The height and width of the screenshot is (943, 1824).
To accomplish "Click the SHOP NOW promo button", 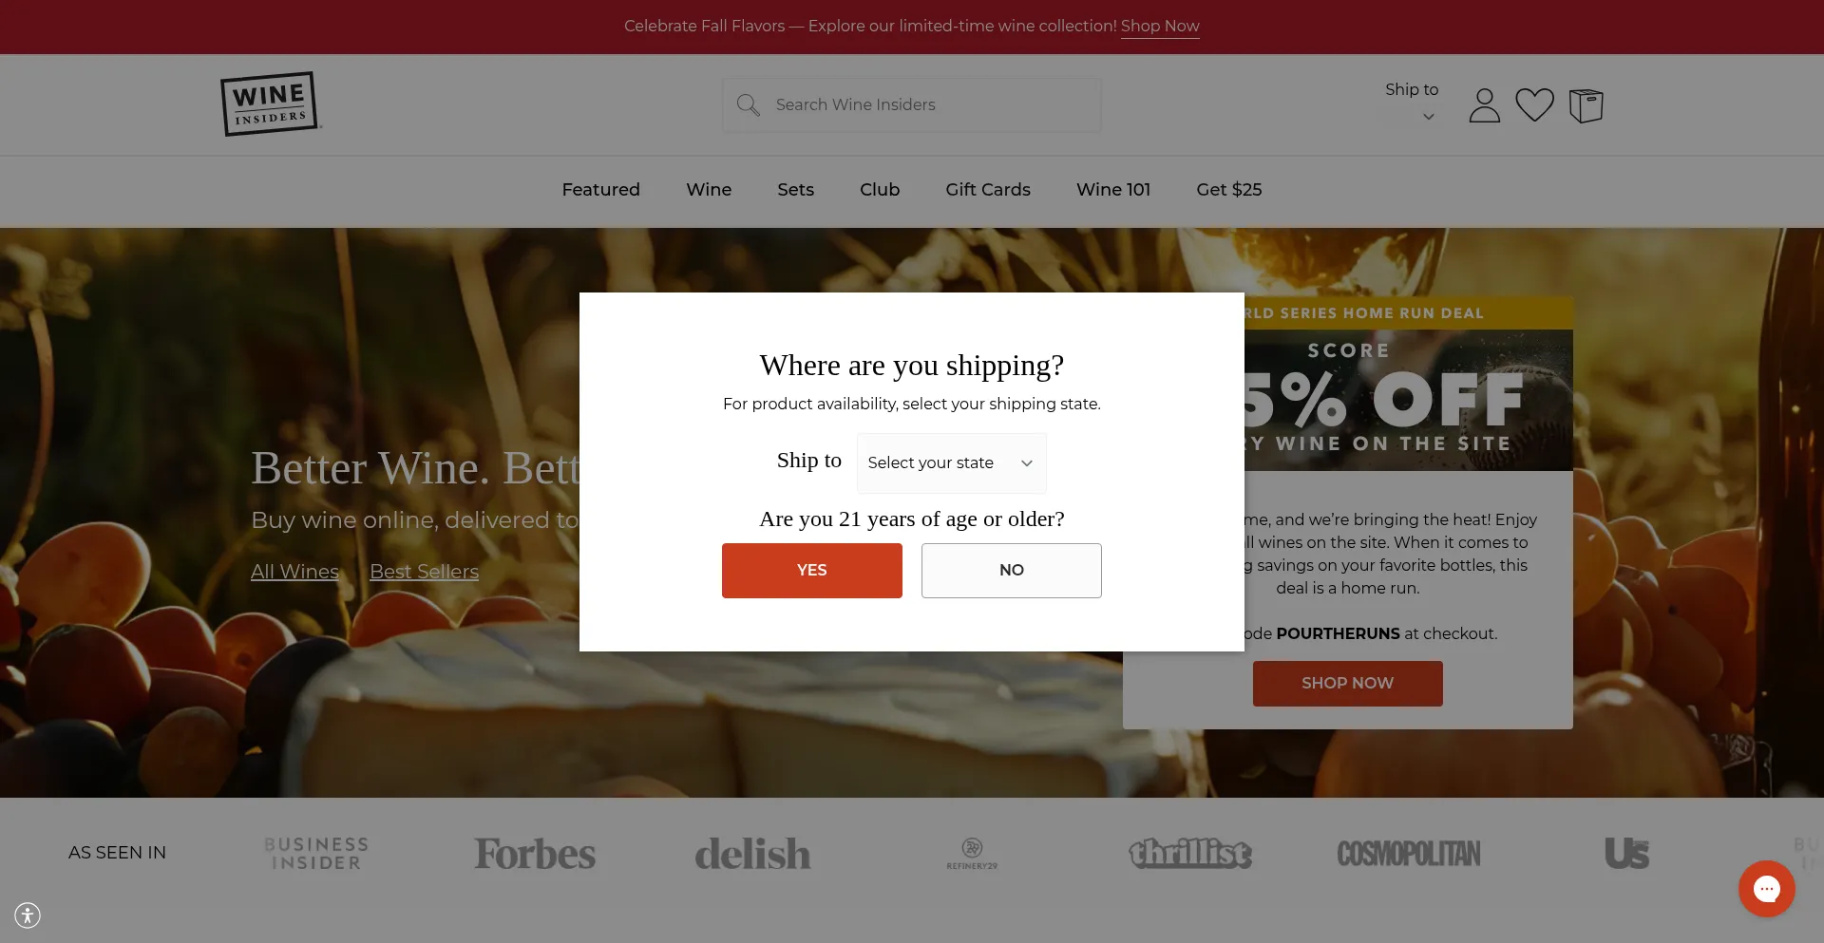I will 1347,683.
